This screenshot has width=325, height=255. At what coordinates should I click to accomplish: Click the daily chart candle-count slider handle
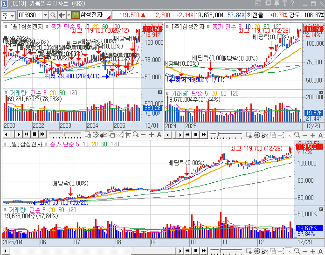[221, 250]
